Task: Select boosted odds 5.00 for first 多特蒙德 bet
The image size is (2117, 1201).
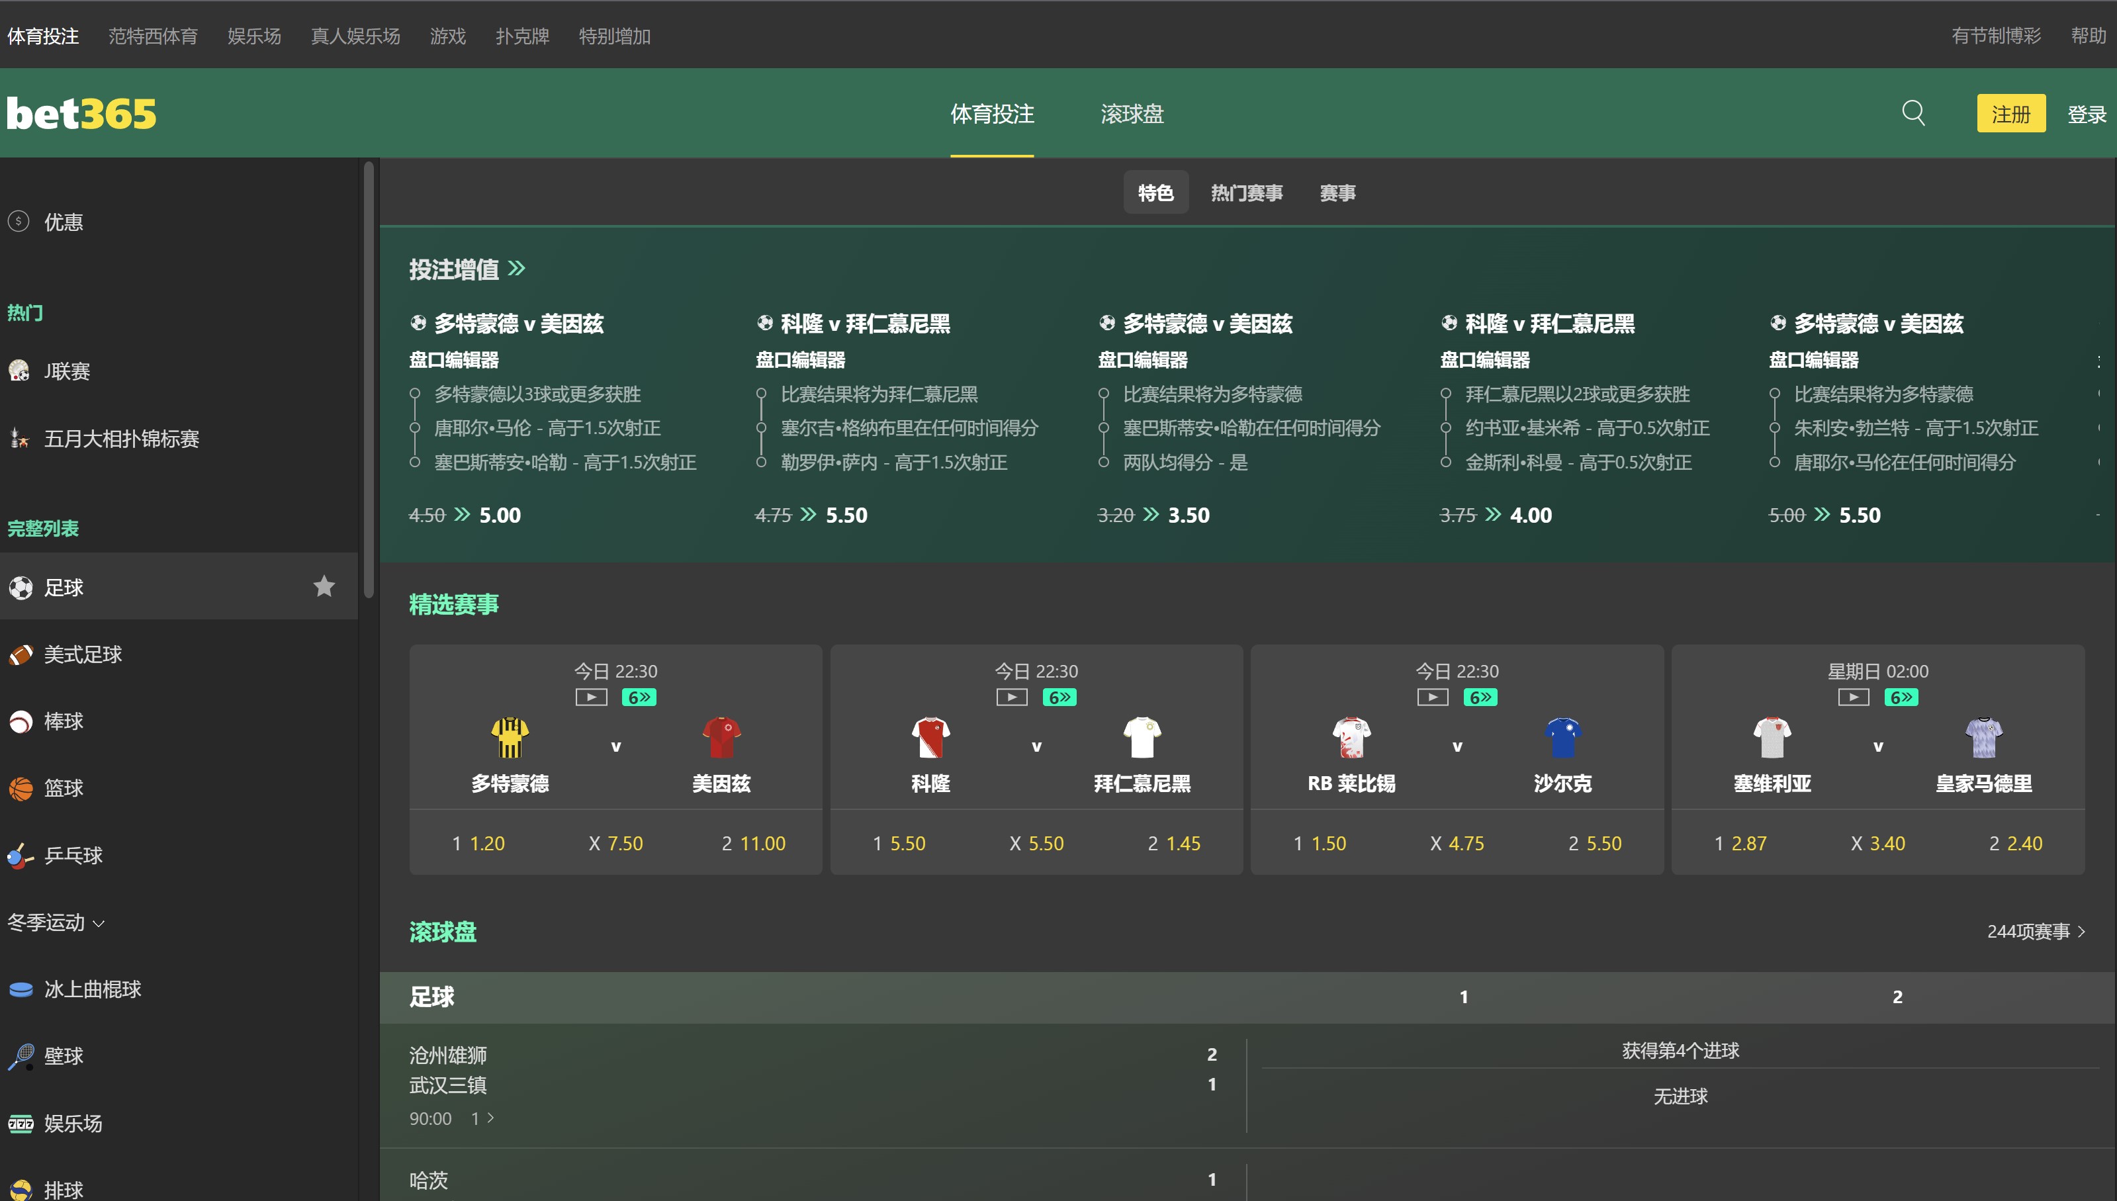Action: coord(500,515)
